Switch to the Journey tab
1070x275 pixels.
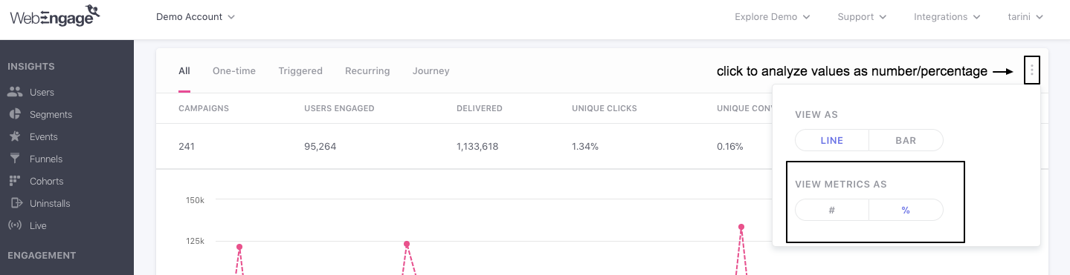coord(431,71)
